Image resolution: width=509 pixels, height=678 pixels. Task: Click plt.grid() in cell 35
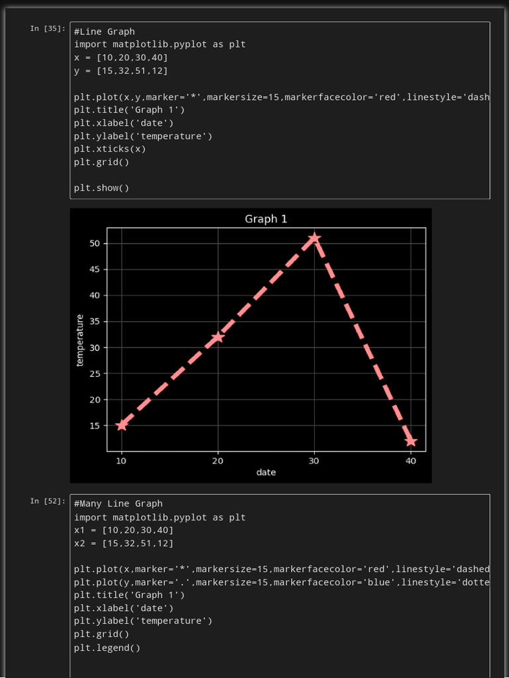[101, 162]
